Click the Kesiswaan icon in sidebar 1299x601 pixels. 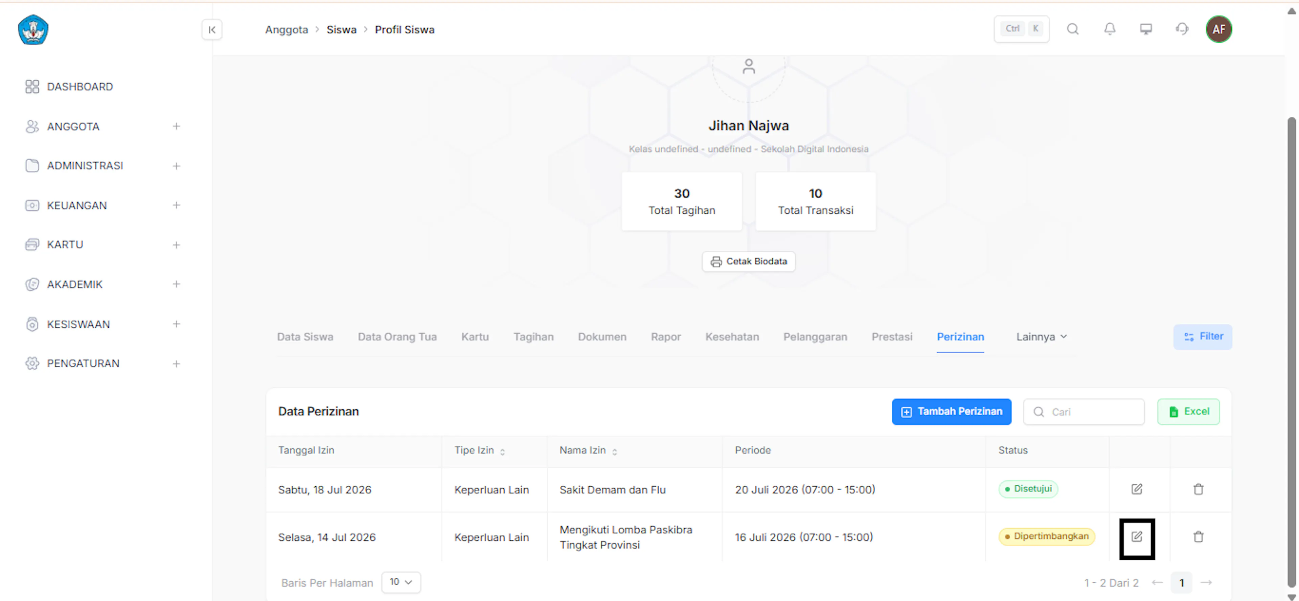click(32, 325)
